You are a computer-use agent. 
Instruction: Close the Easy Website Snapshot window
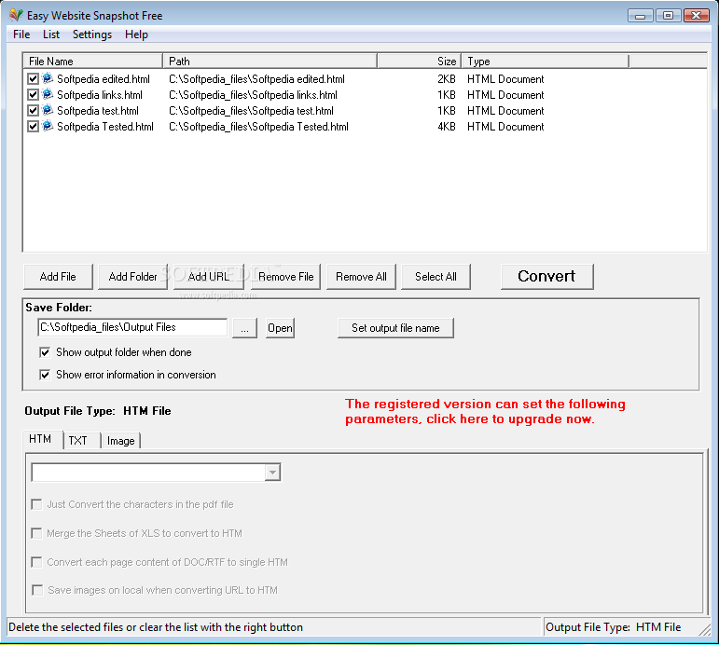pyautogui.click(x=696, y=16)
